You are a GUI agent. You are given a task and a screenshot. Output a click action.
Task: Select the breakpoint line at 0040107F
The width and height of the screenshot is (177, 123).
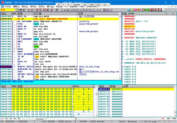point(60,67)
